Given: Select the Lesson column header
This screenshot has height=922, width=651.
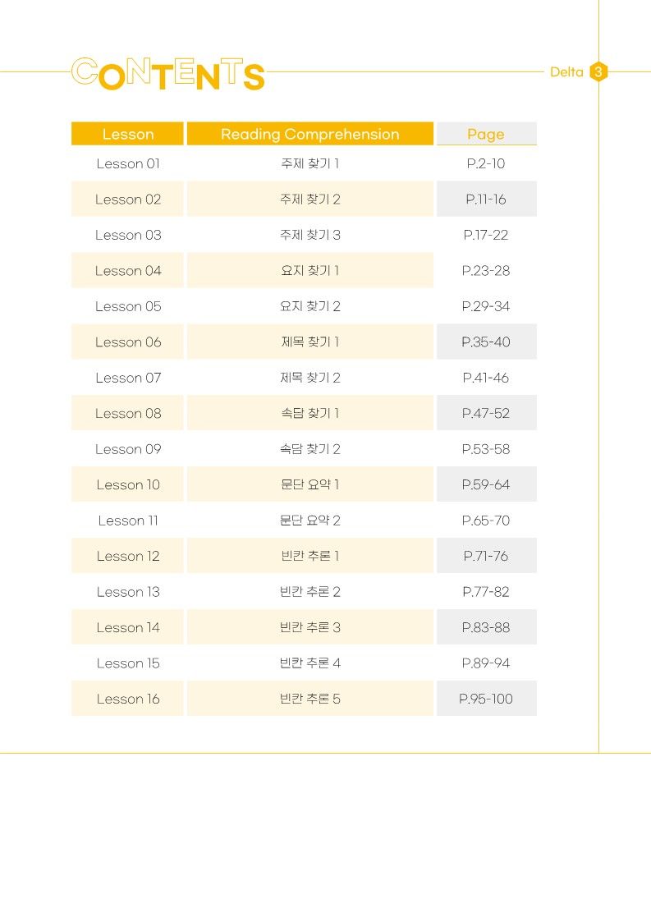Looking at the screenshot, I should [127, 134].
